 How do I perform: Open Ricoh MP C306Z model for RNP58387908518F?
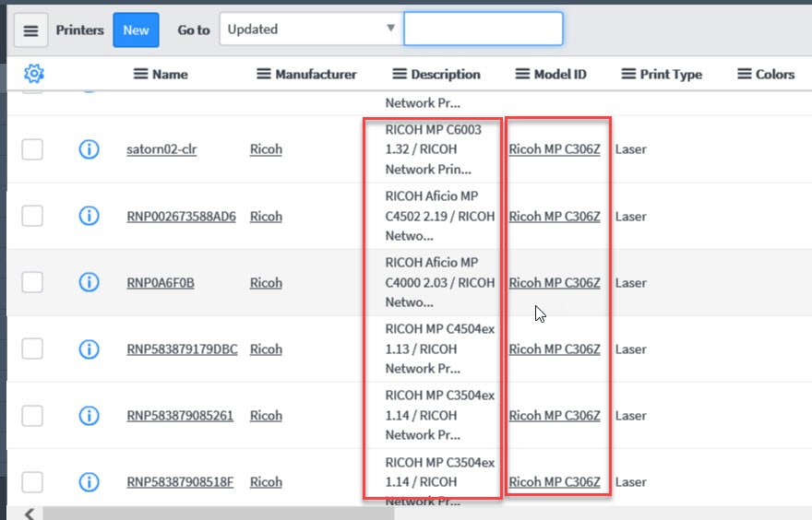555,482
